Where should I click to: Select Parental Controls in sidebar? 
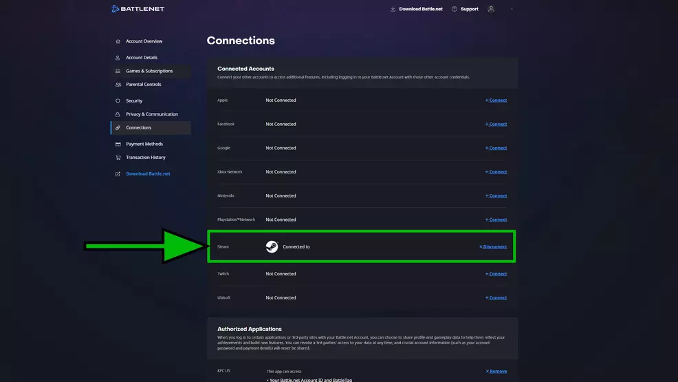pos(143,85)
